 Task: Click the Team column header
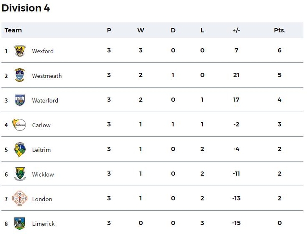click(13, 30)
